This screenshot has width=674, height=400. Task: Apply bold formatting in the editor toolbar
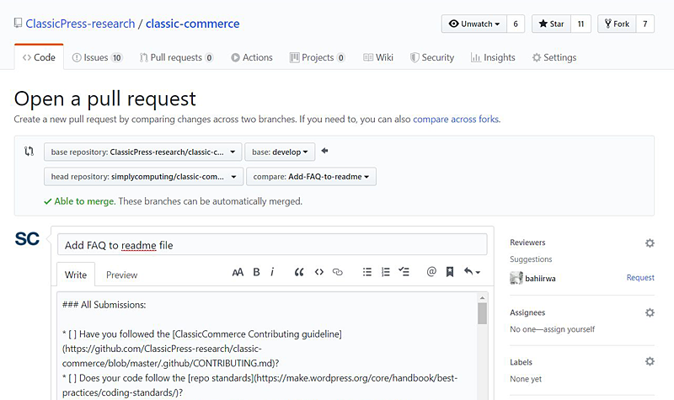click(x=256, y=272)
